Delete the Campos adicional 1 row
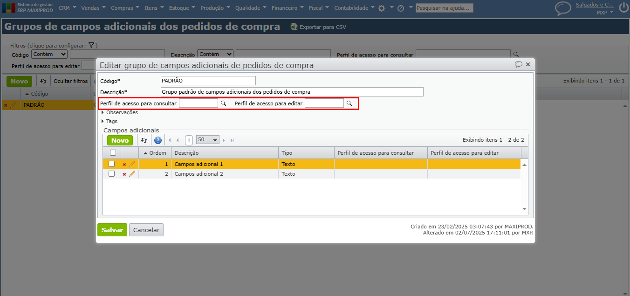 pyautogui.click(x=124, y=165)
